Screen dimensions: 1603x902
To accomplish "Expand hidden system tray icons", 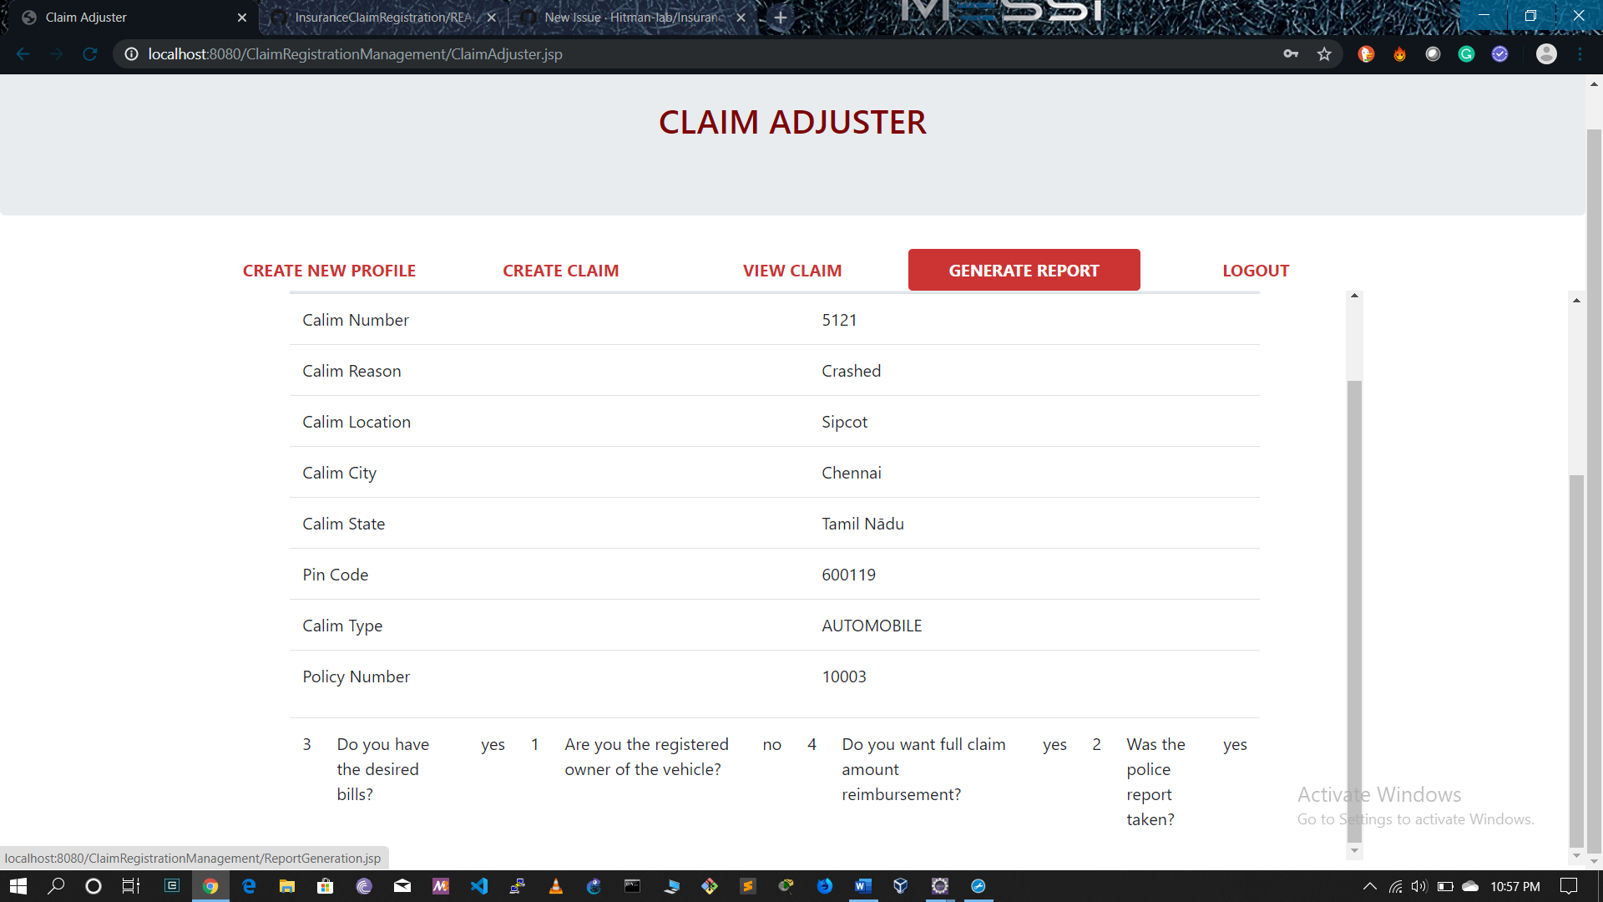I will (x=1369, y=885).
